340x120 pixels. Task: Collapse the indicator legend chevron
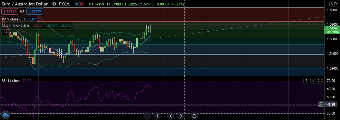point(5,32)
